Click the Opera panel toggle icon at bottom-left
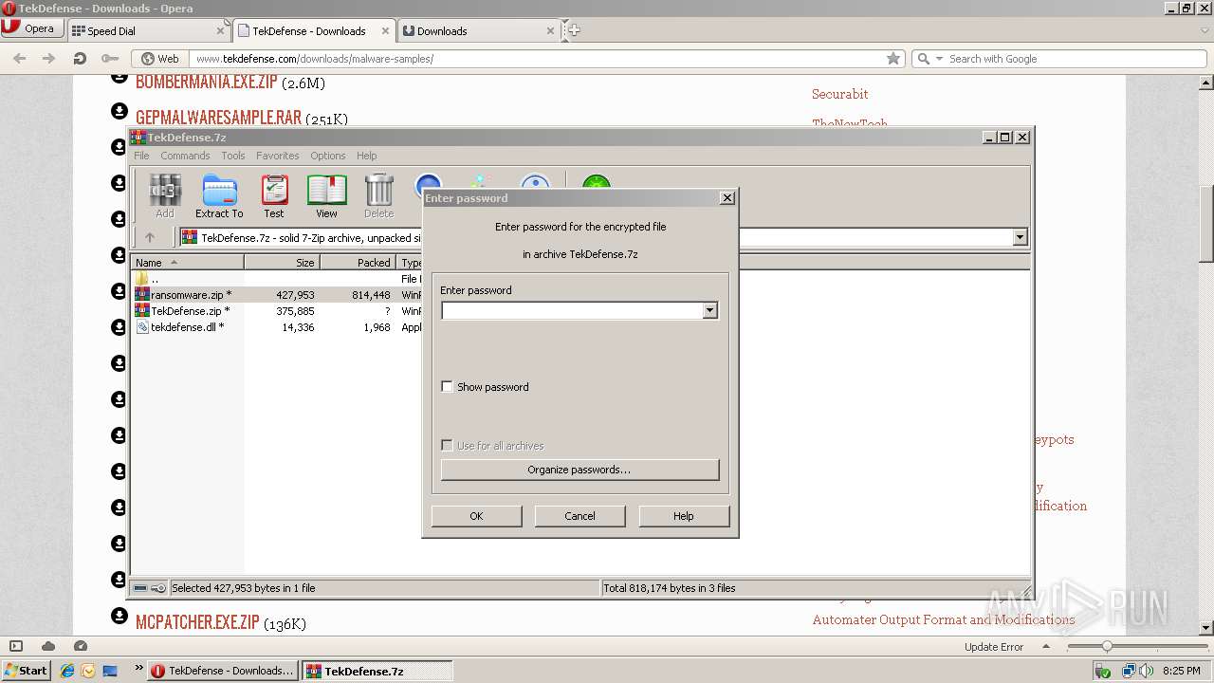 15,646
